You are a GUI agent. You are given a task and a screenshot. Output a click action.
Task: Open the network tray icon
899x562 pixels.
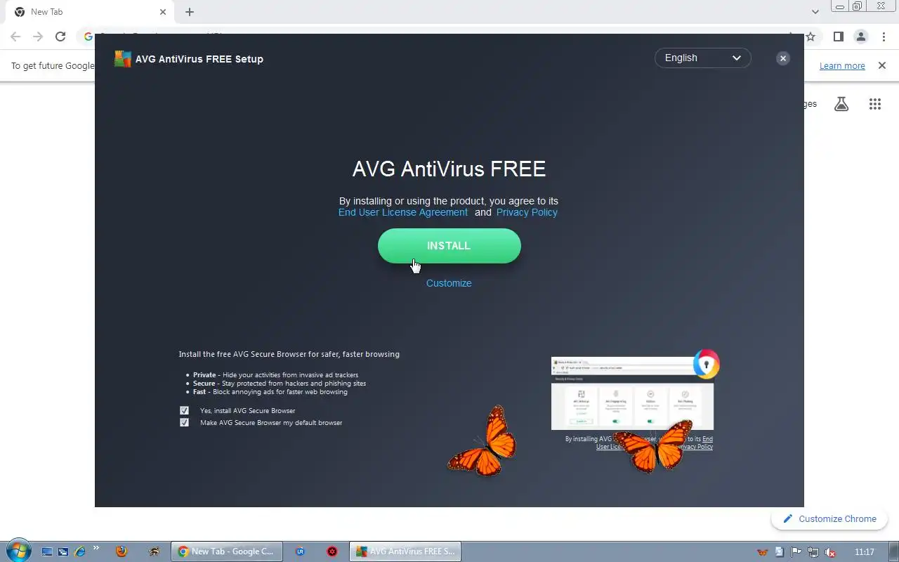click(x=813, y=552)
